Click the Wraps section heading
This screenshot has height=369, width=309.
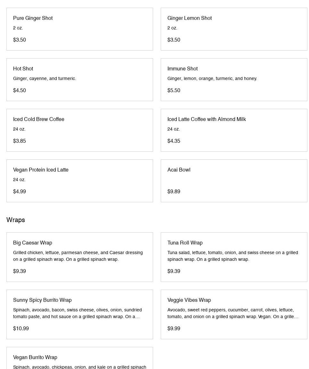(16, 220)
